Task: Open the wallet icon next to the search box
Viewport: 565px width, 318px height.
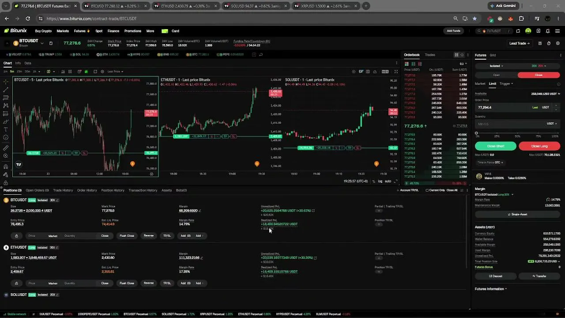Action: [x=518, y=31]
